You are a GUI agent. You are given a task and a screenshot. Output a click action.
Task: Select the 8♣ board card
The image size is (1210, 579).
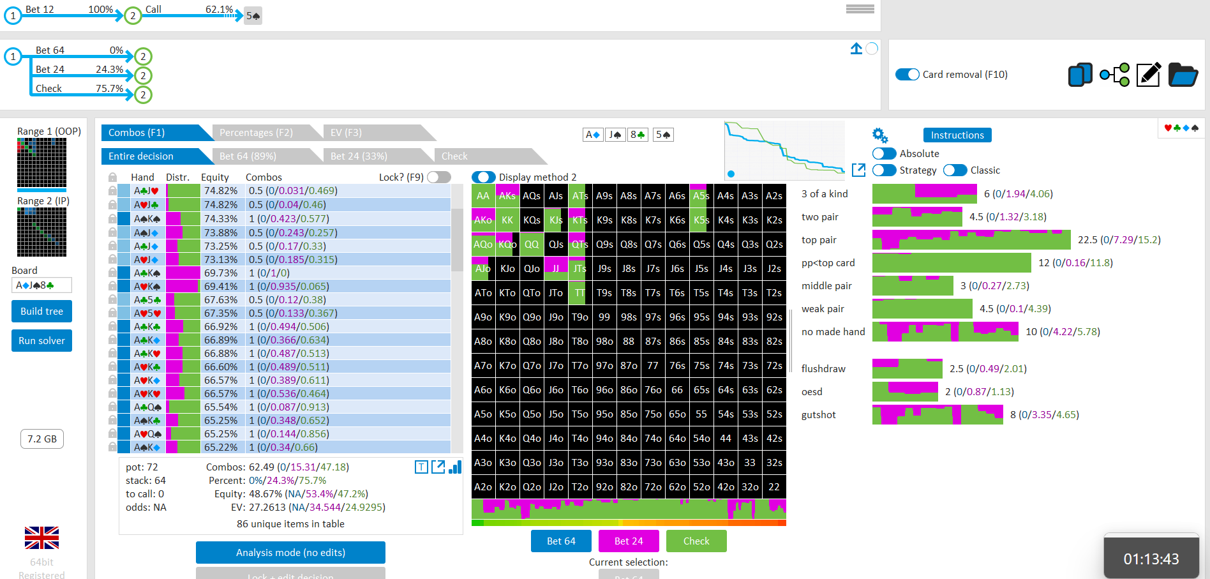[638, 135]
